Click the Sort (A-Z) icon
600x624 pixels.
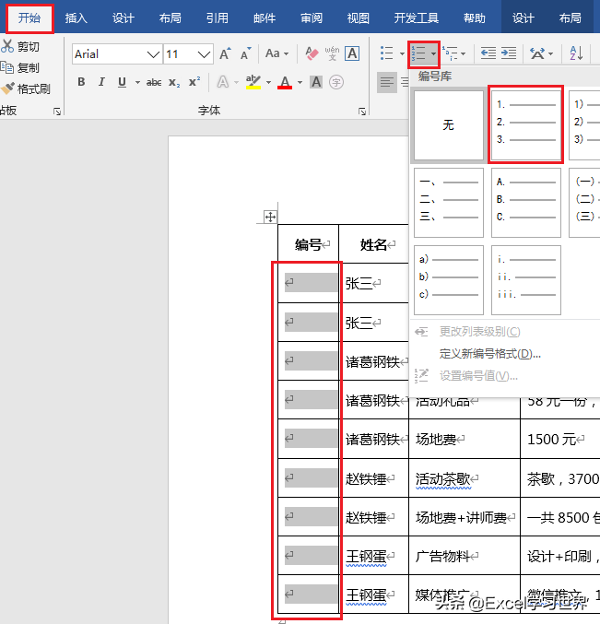pyautogui.click(x=576, y=53)
